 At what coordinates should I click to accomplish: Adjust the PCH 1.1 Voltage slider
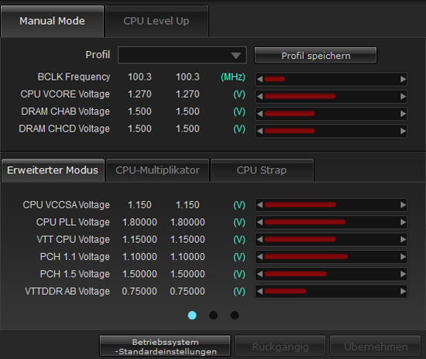332,257
